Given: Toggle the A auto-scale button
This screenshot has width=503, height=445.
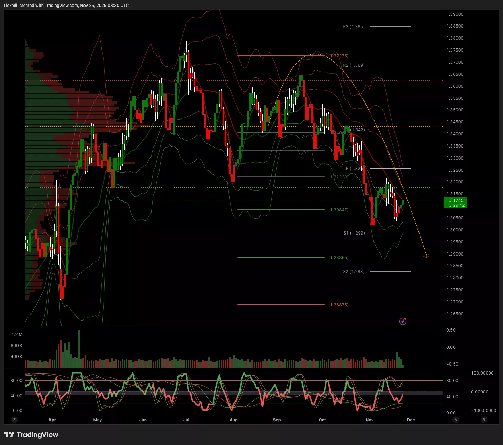Looking at the screenshot, I should (456, 420).
